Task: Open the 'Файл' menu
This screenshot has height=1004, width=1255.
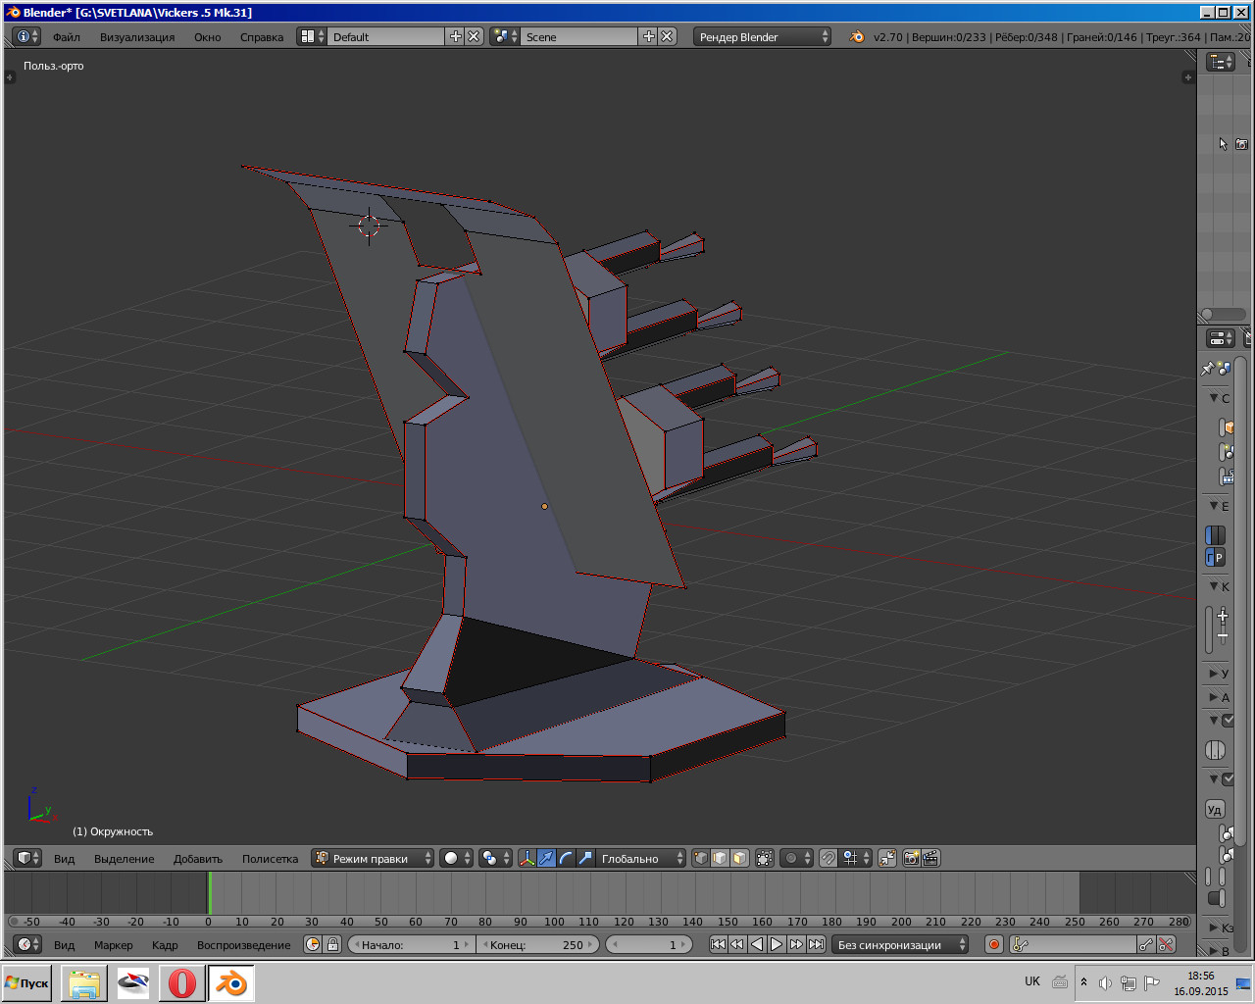Action: pyautogui.click(x=67, y=37)
